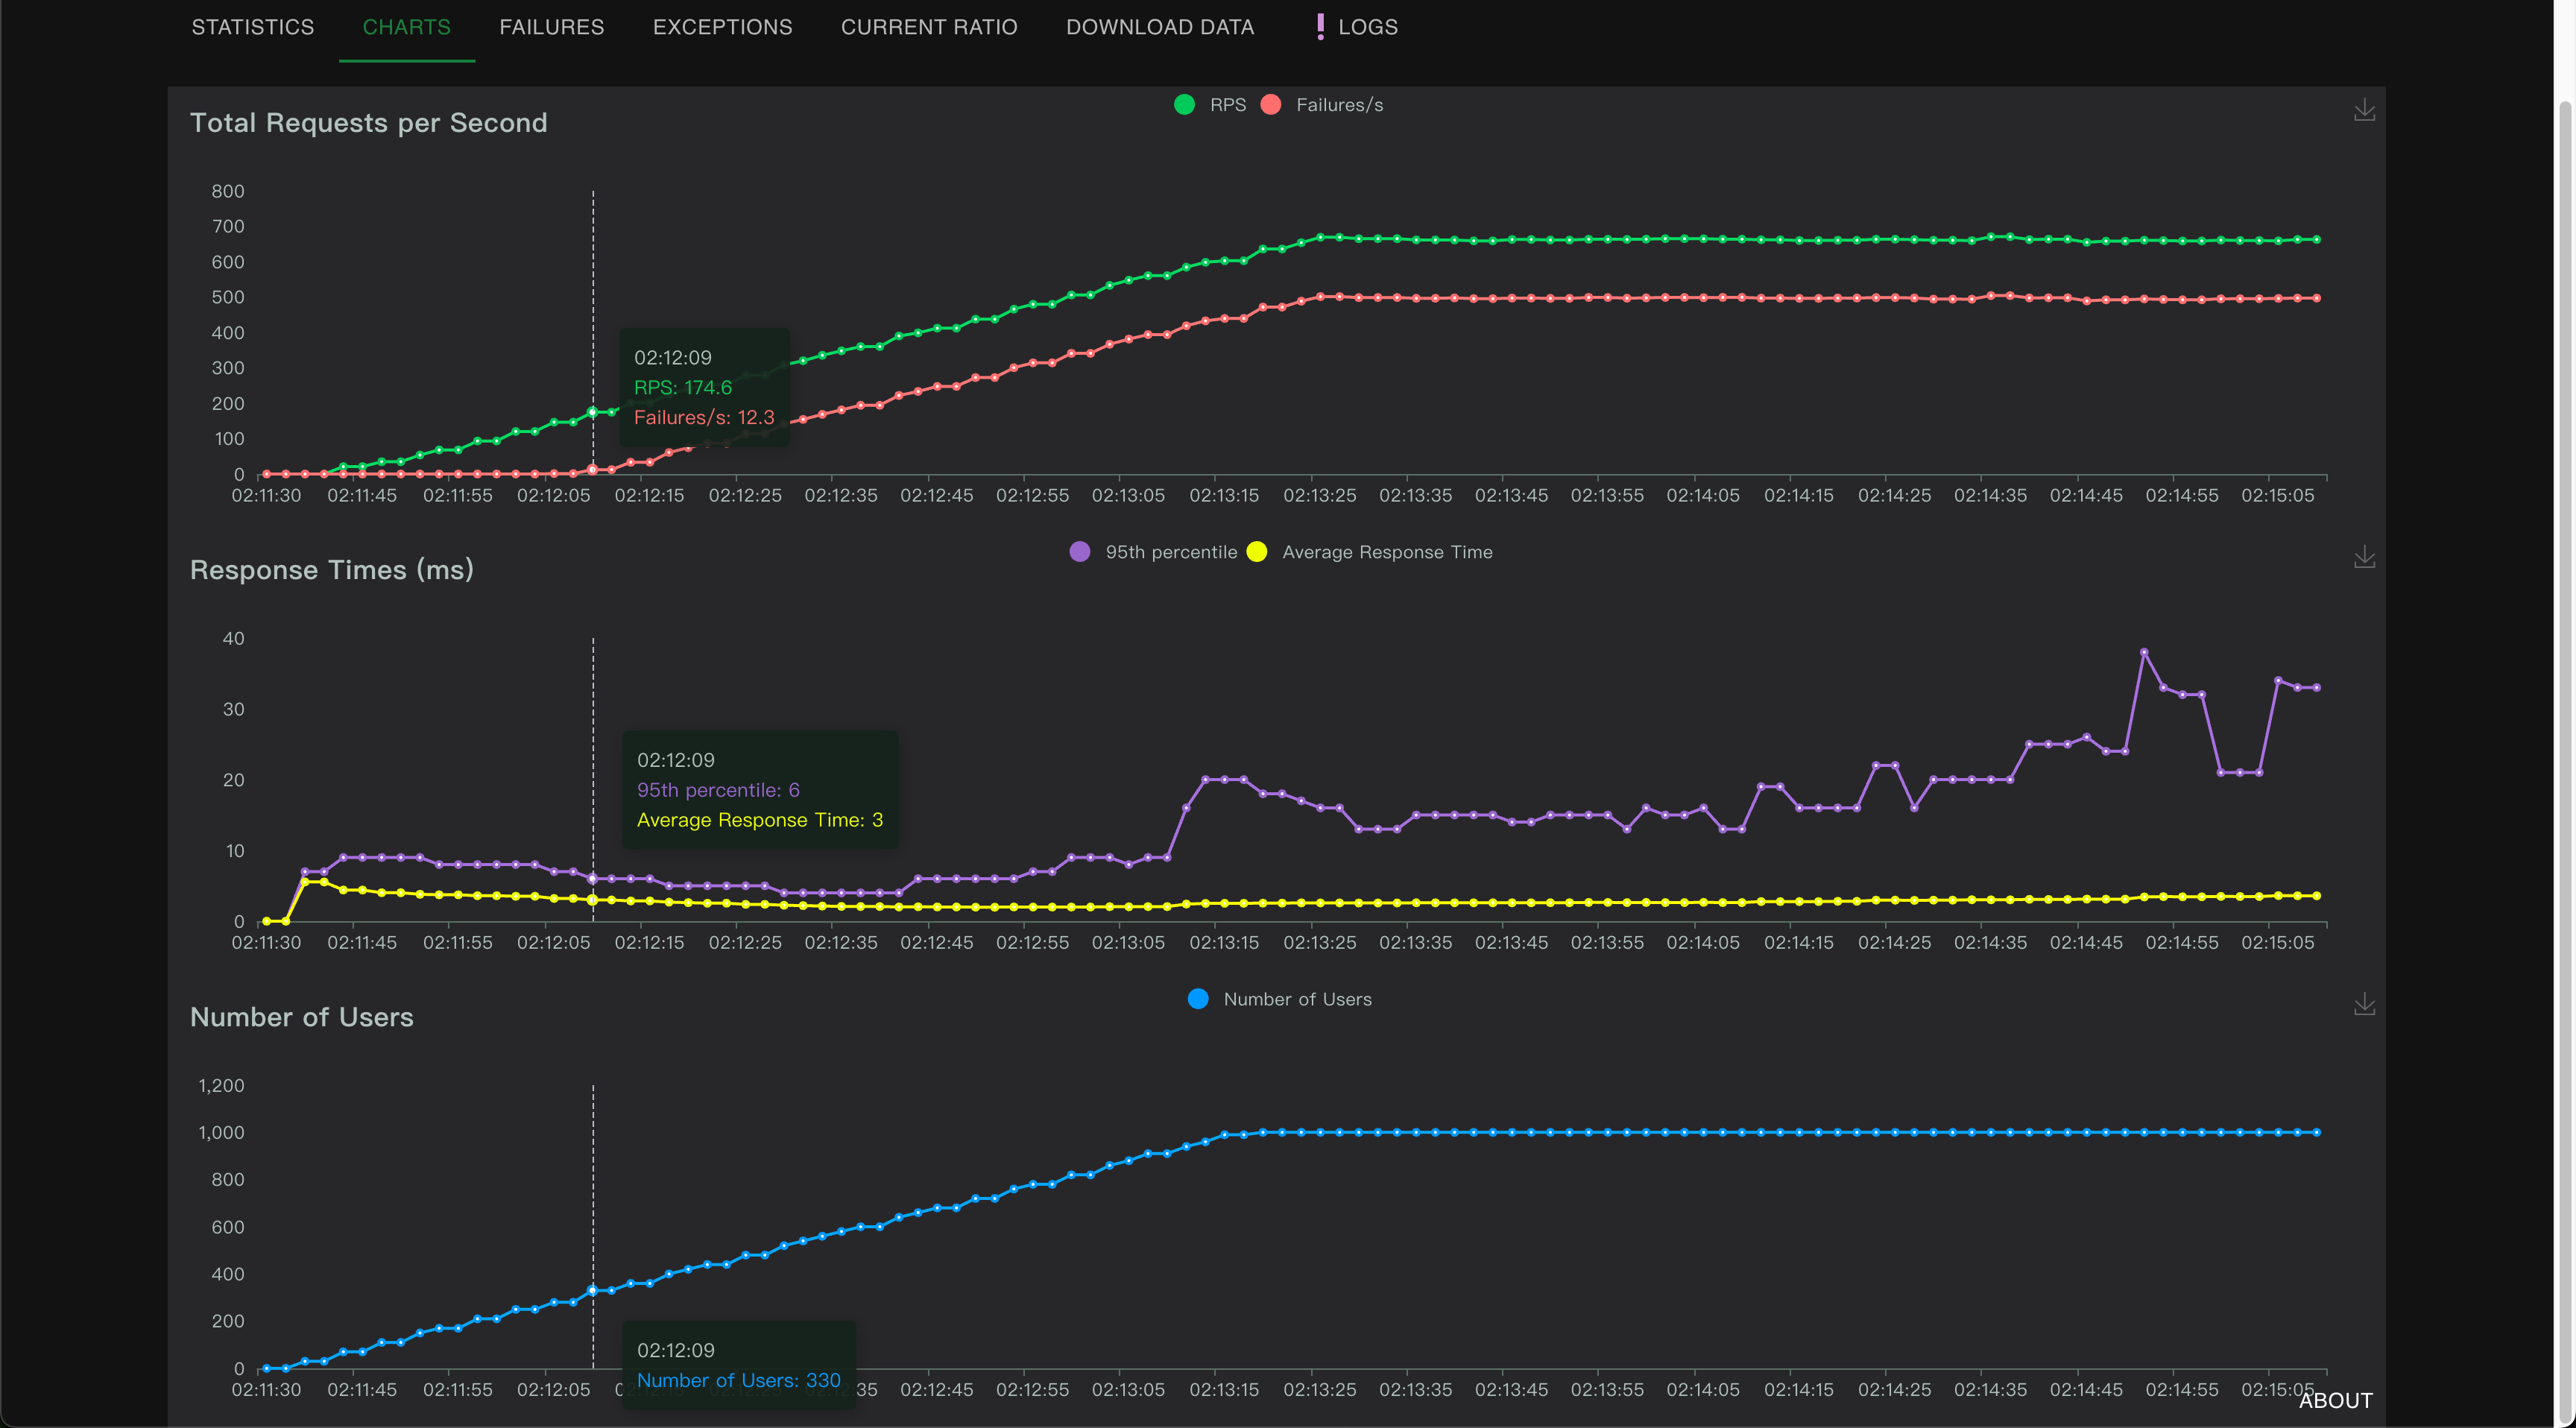This screenshot has height=1428, width=2576.
Task: Click the 1,200 label on the users chart axis
Action: [221, 1085]
